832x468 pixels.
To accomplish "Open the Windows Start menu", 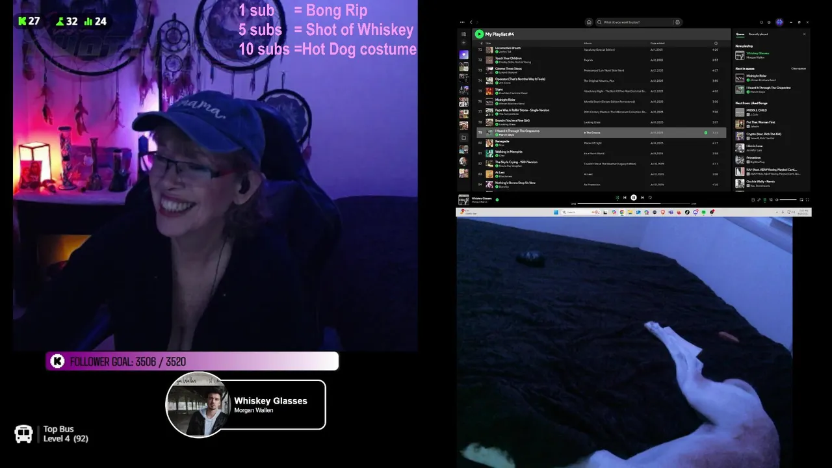I will (x=556, y=212).
